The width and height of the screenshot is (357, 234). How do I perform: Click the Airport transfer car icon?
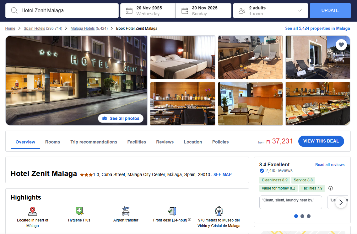click(x=126, y=211)
